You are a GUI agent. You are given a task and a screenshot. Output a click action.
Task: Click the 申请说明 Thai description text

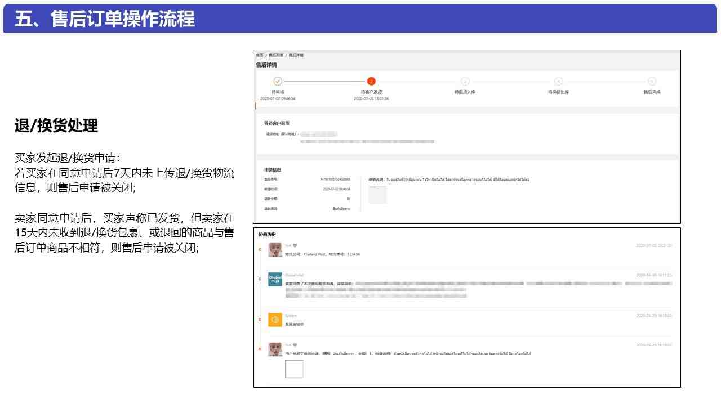pyautogui.click(x=457, y=179)
